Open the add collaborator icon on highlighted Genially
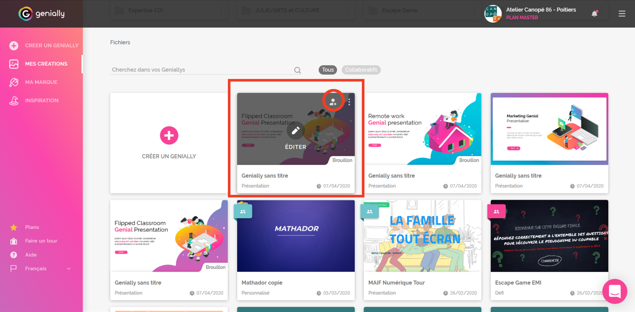 pos(333,101)
